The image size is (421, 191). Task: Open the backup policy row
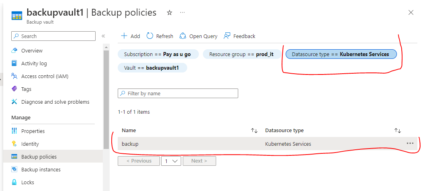click(x=268, y=144)
